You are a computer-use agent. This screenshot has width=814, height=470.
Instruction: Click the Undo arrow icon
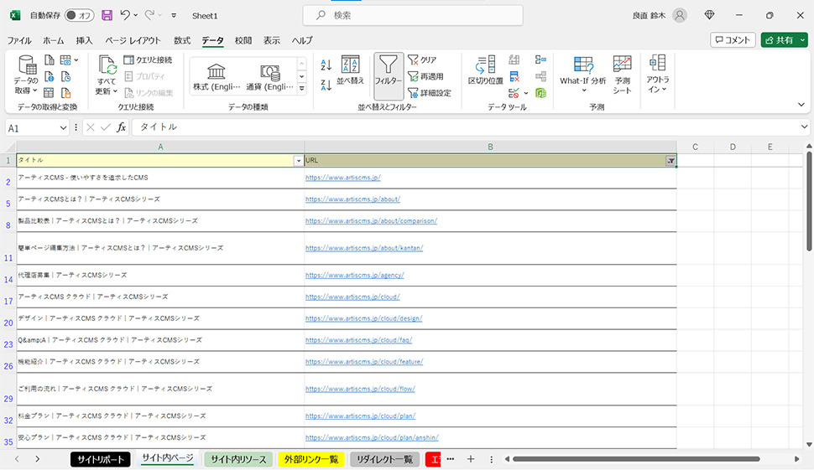point(125,16)
